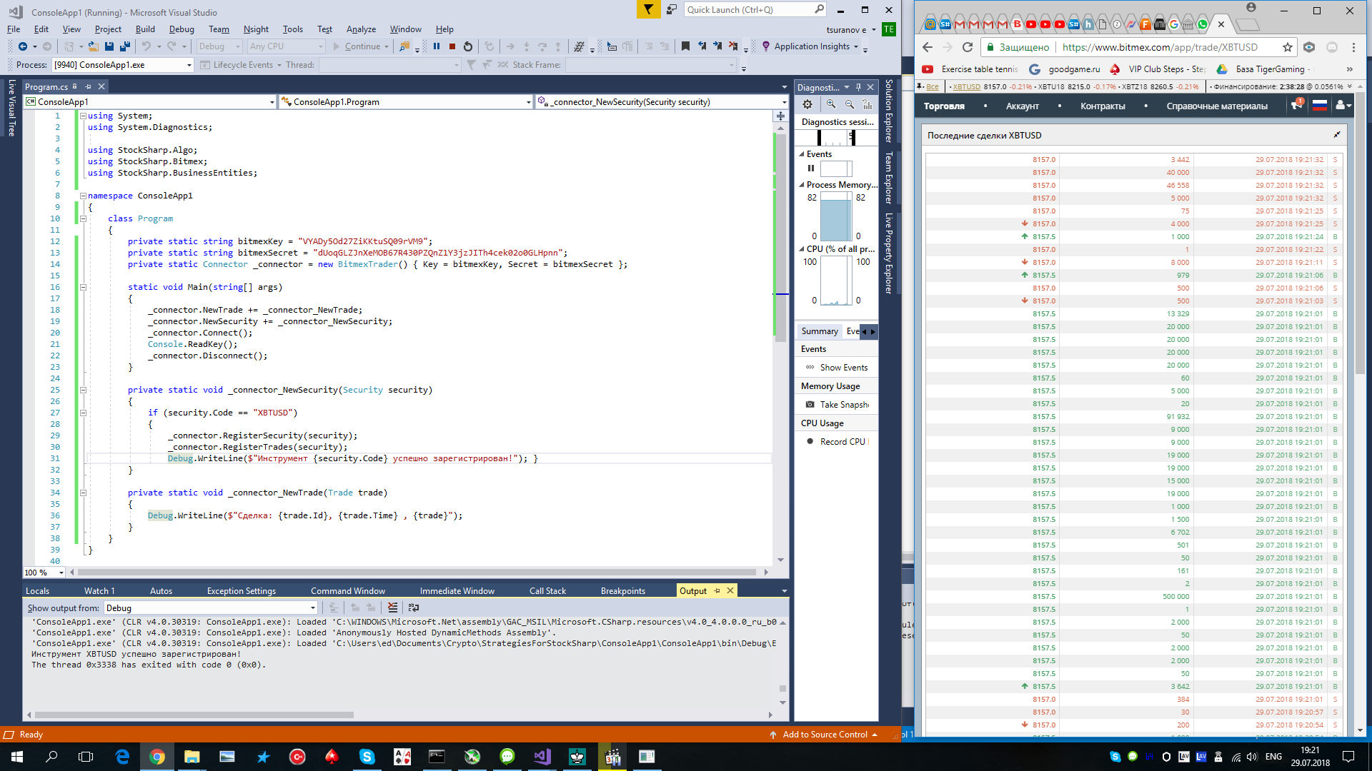Collapse the Main method outlining
This screenshot has height=771, width=1372.
tap(83, 287)
